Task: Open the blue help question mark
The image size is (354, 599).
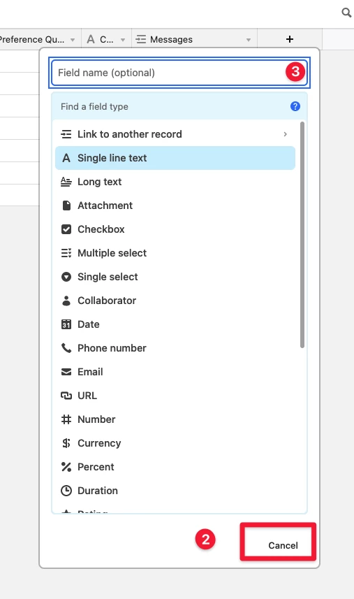Action: point(295,106)
